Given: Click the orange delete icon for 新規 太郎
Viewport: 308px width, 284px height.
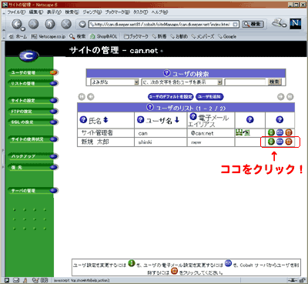Looking at the screenshot, I should 289,142.
